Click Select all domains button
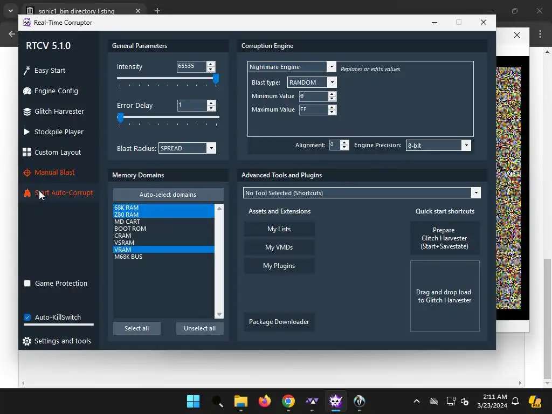Image resolution: width=552 pixels, height=414 pixels. pos(136,328)
